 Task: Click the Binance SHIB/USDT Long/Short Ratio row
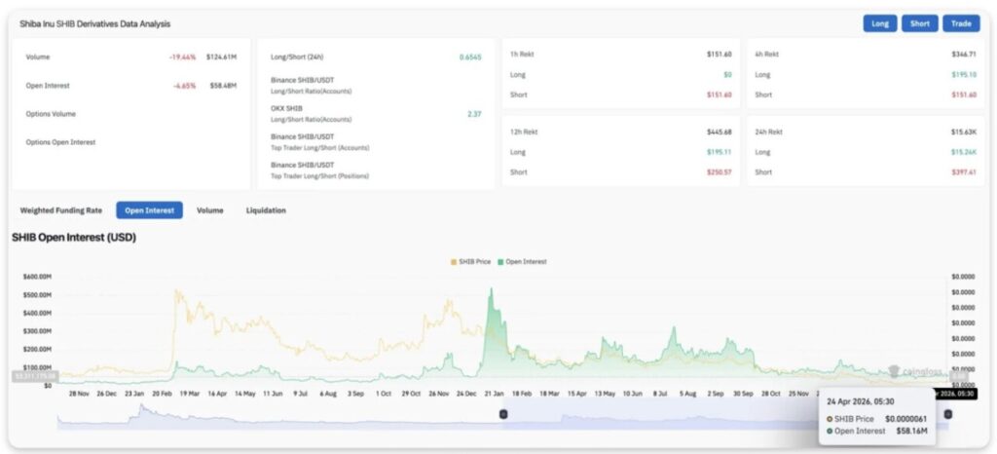click(312, 85)
